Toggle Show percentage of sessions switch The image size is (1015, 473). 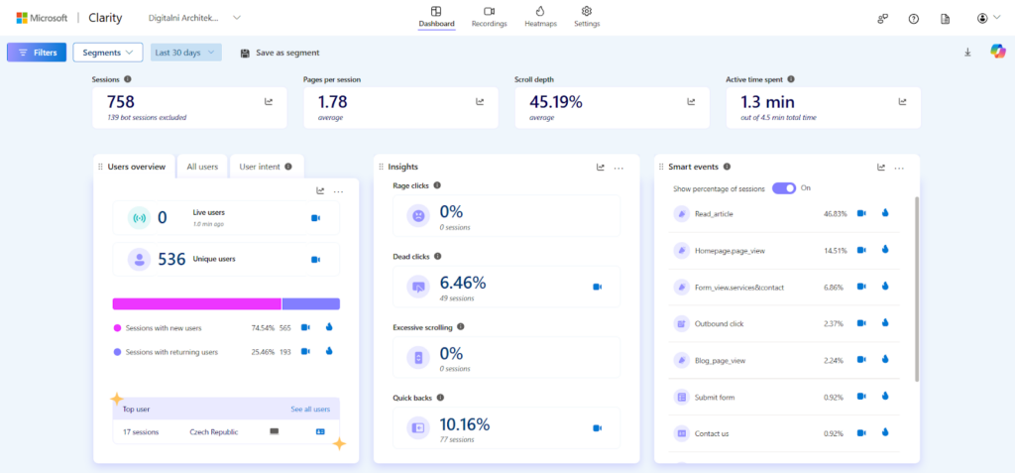tap(784, 188)
